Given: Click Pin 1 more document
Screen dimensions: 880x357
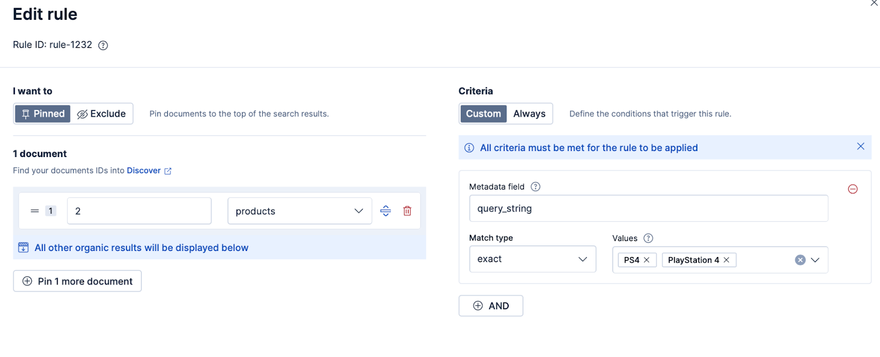Looking at the screenshot, I should coord(77,281).
